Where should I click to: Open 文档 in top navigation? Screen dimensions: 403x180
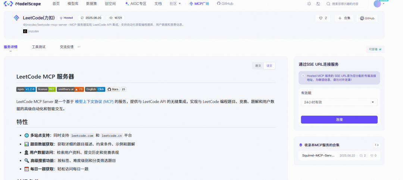(158, 4)
